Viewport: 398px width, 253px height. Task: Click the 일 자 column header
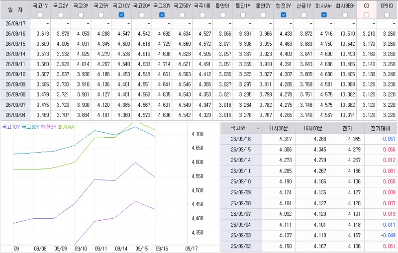point(15,10)
